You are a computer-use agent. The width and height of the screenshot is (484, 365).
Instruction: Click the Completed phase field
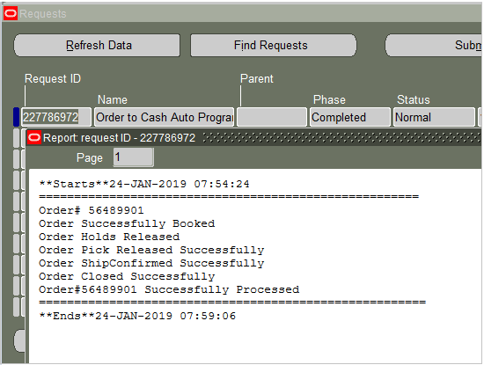350,117
